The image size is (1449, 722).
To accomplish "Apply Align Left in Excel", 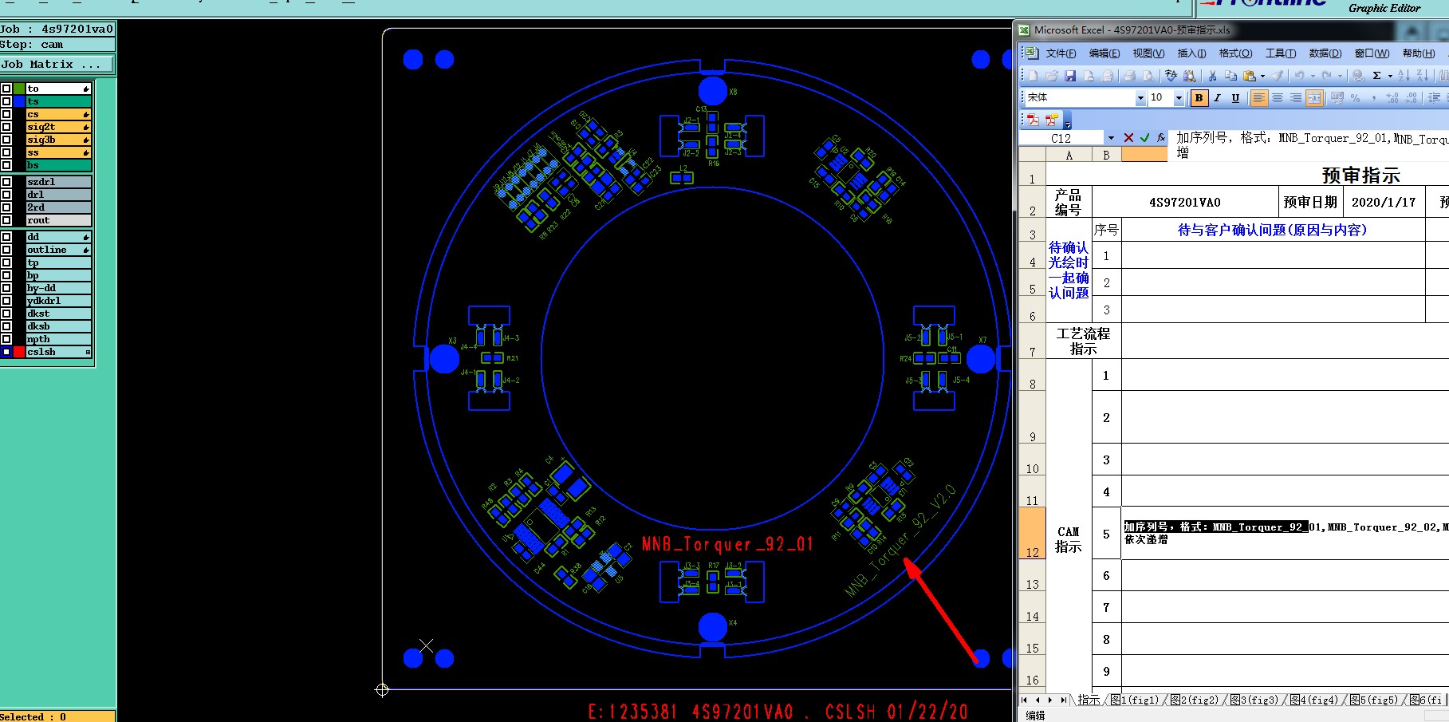I will coord(1259,98).
